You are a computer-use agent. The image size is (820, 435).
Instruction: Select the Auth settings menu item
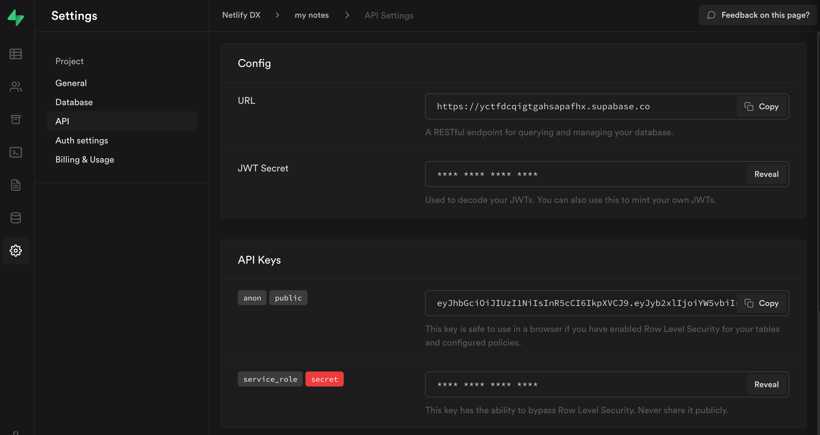point(81,140)
